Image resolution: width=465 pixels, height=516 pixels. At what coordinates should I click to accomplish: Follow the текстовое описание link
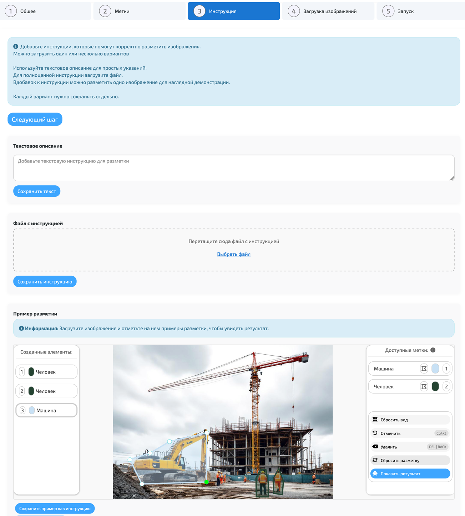click(68, 68)
